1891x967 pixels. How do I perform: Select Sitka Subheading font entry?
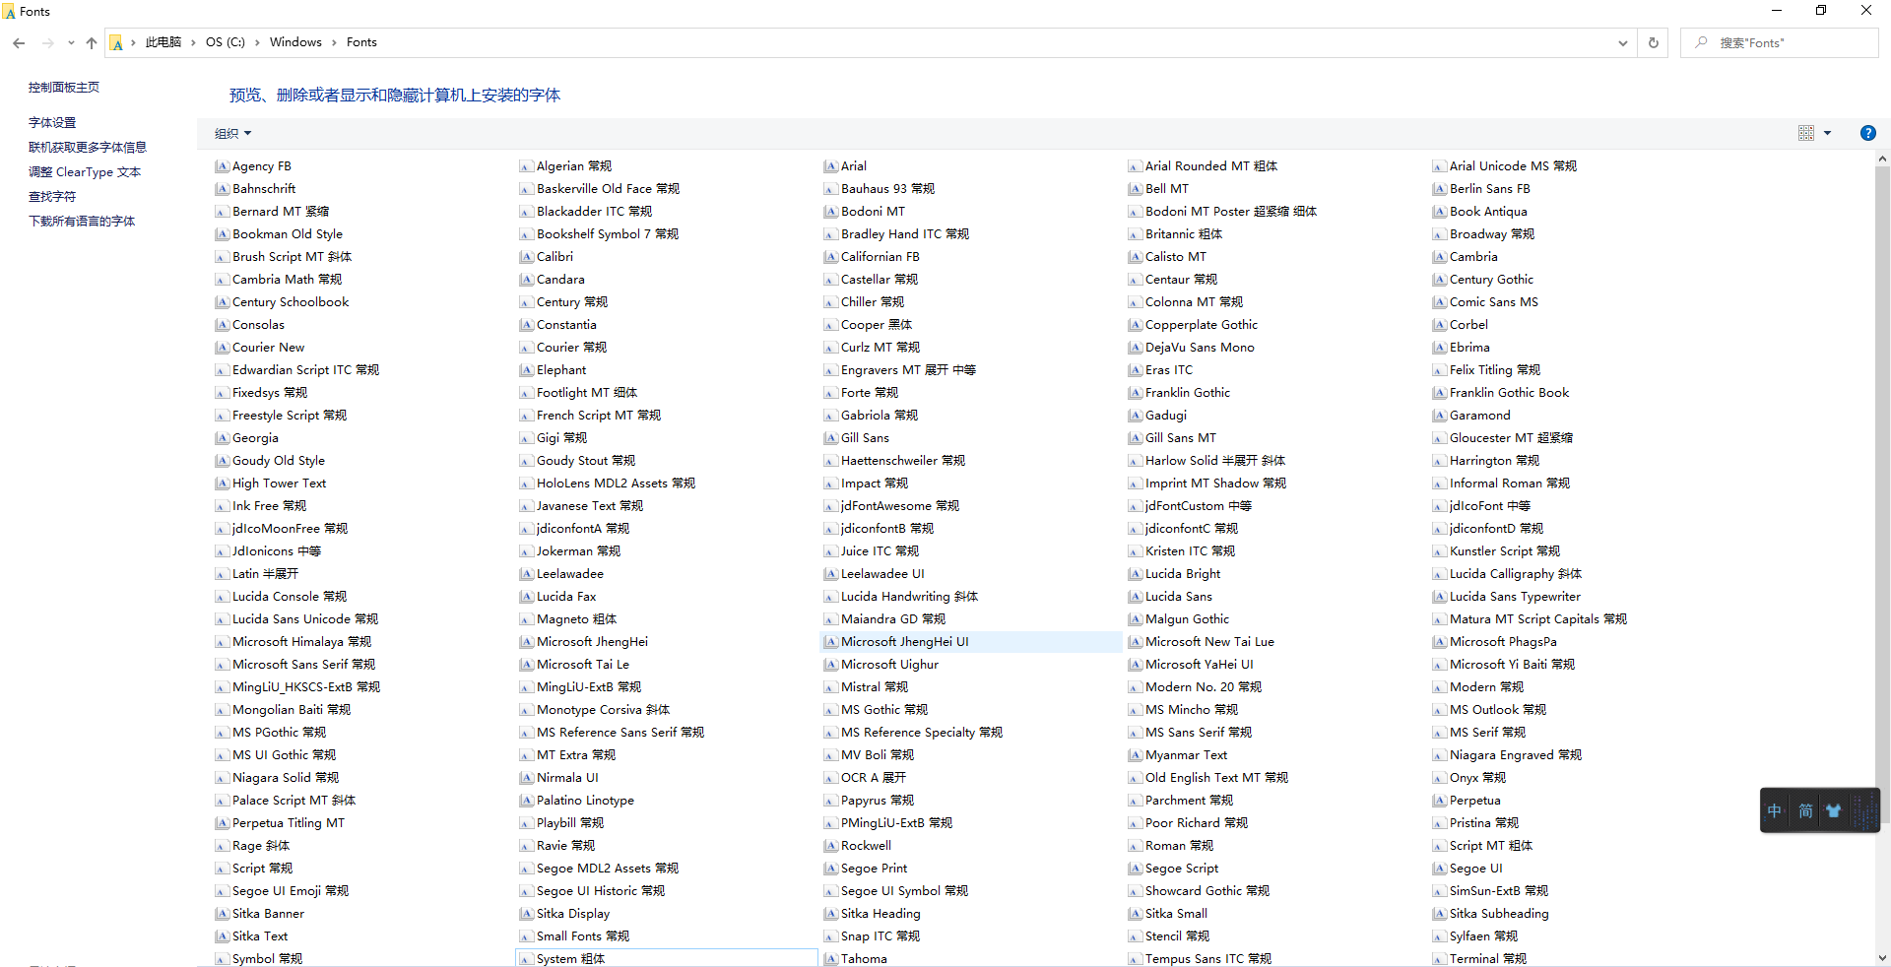click(1491, 914)
